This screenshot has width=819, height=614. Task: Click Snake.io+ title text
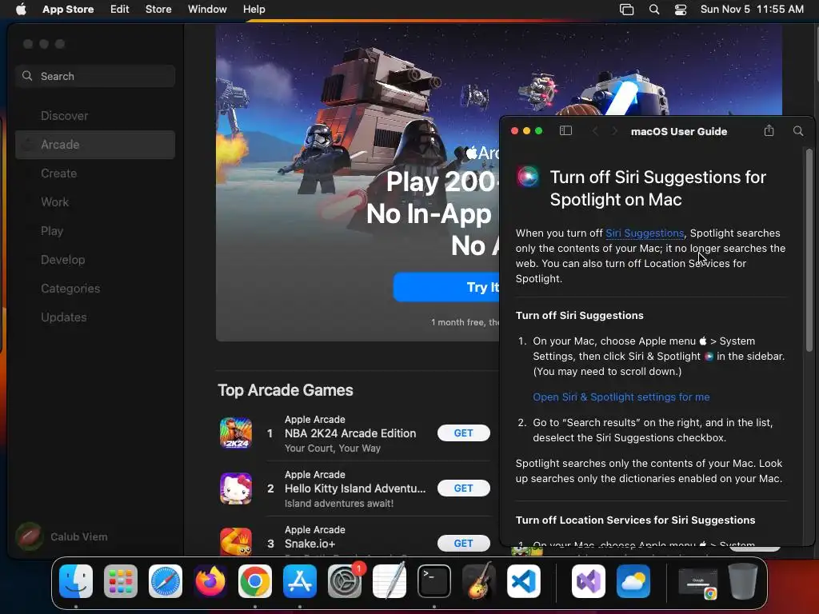(x=310, y=544)
